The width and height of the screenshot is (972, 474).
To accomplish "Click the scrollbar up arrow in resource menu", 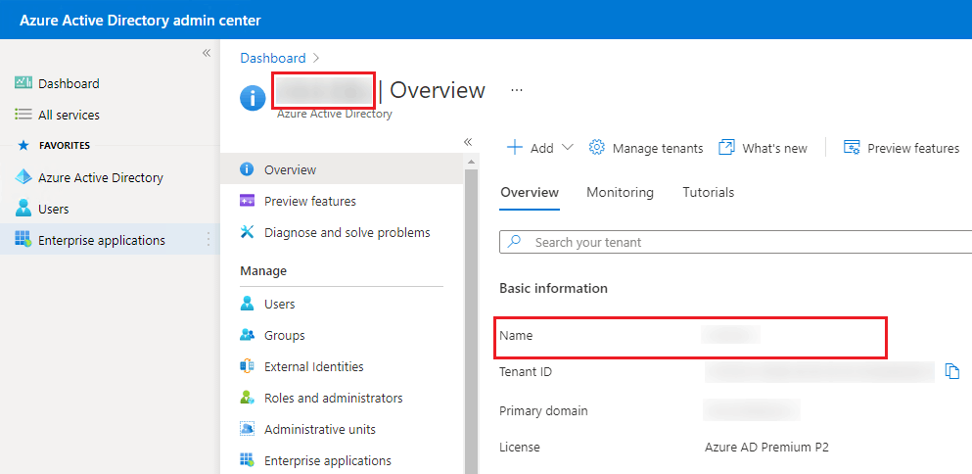I will [471, 162].
